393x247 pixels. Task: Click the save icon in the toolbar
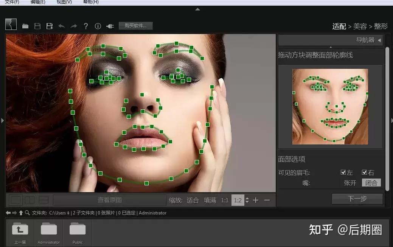(37, 26)
